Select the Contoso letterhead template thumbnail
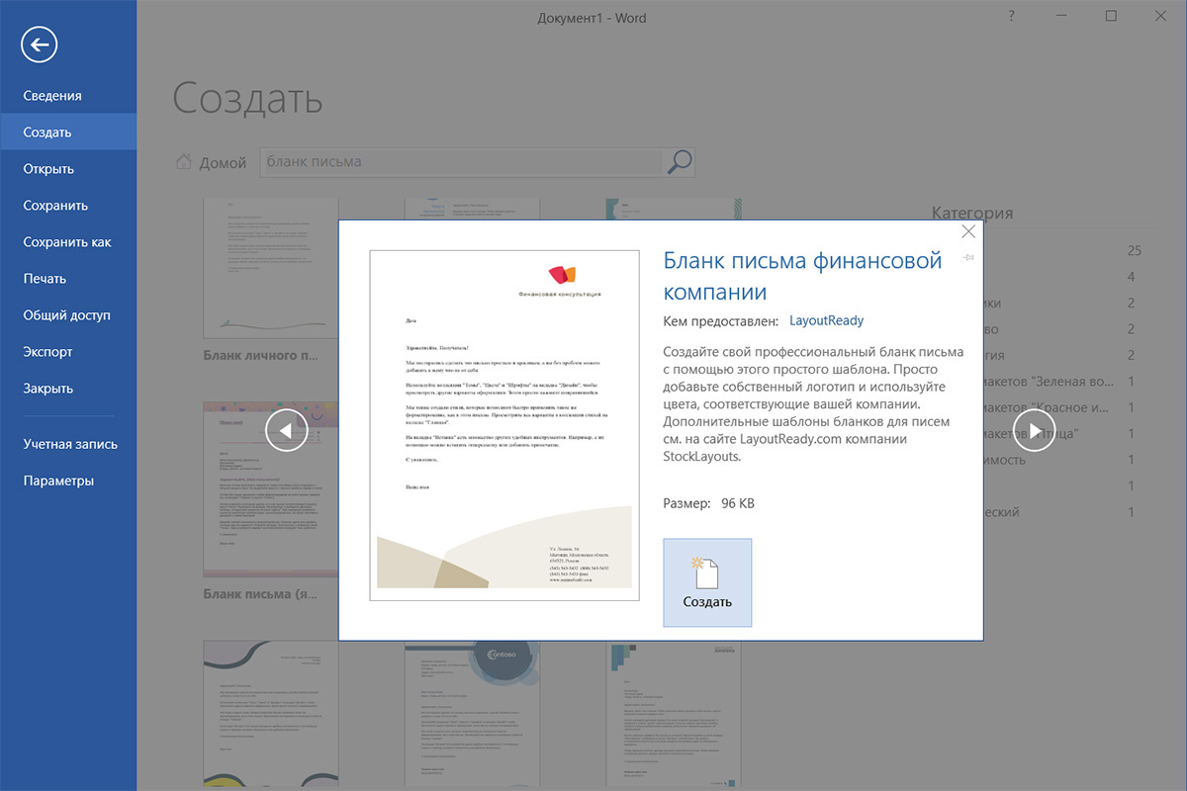 click(473, 715)
